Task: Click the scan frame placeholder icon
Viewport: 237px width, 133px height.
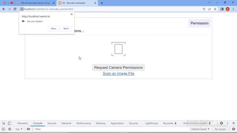Action: click(118, 49)
